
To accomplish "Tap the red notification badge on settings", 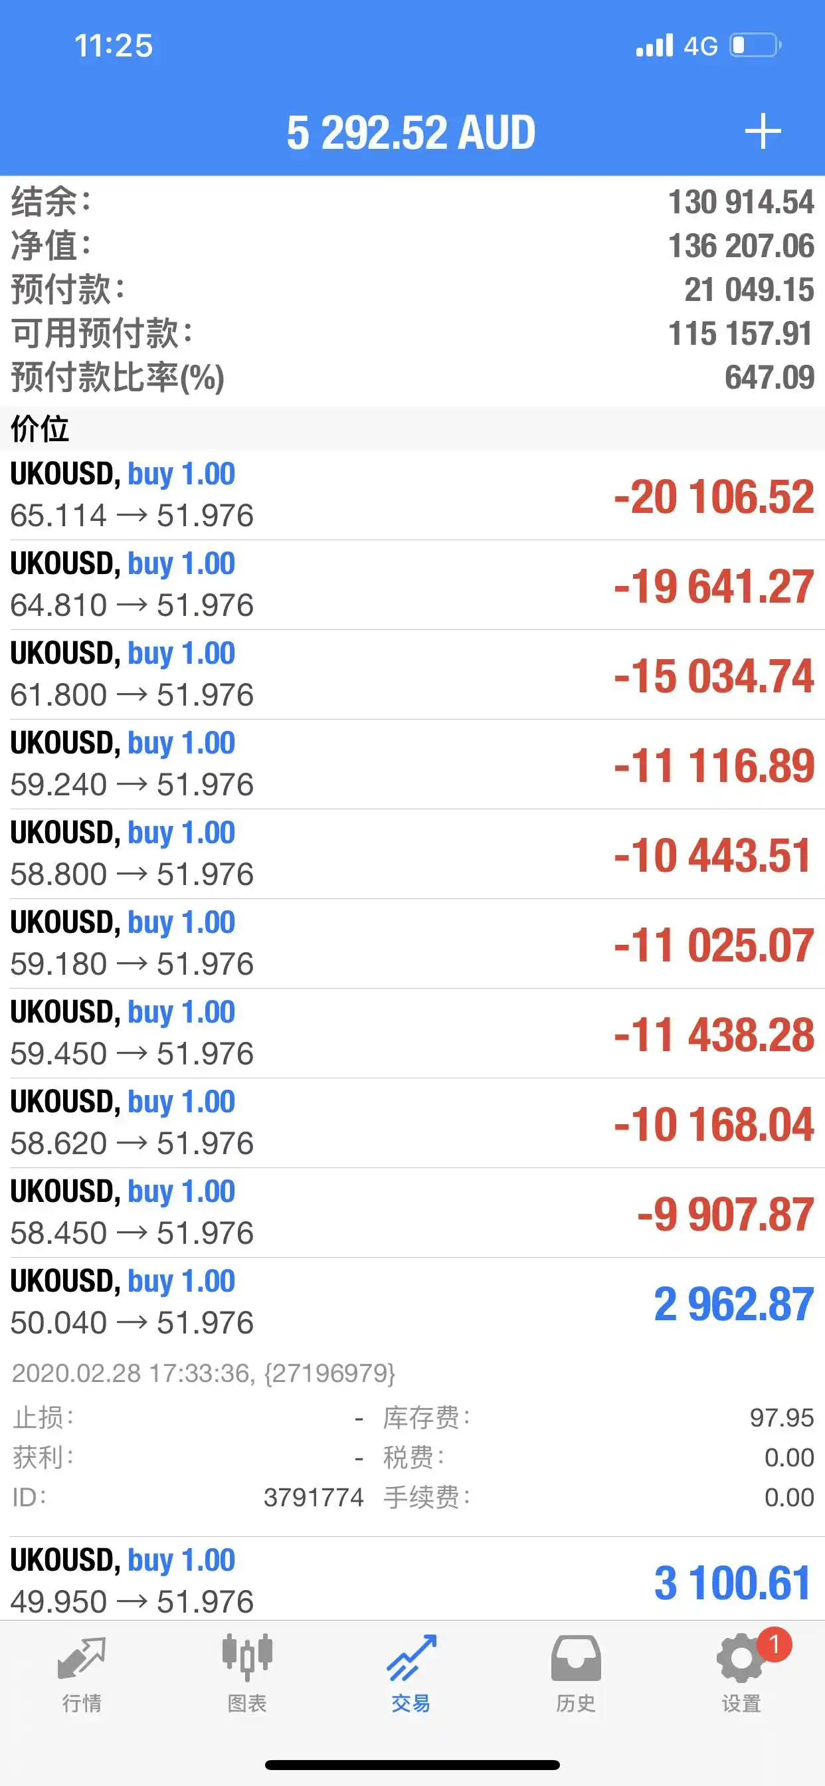I will pos(774,1644).
